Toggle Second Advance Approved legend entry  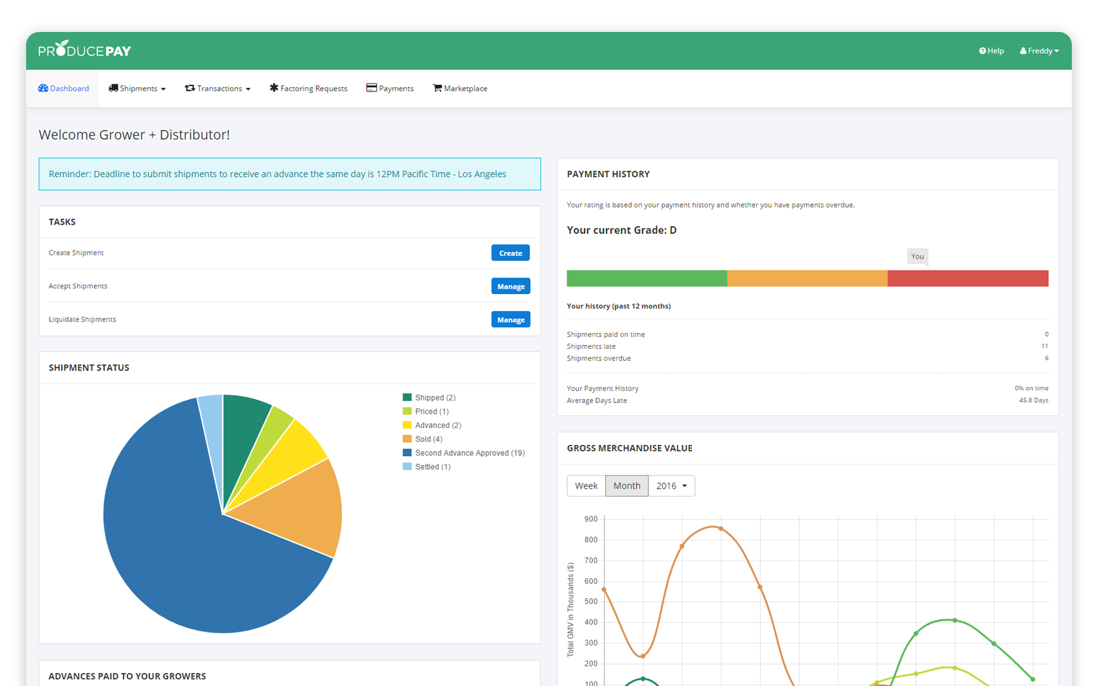(x=463, y=453)
